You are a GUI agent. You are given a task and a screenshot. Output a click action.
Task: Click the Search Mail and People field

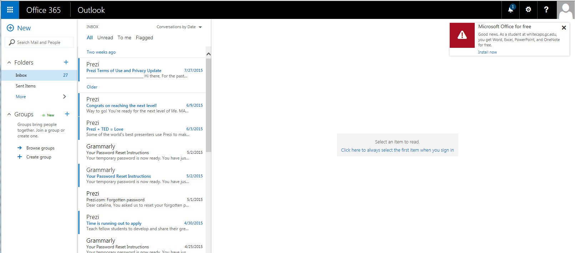39,42
